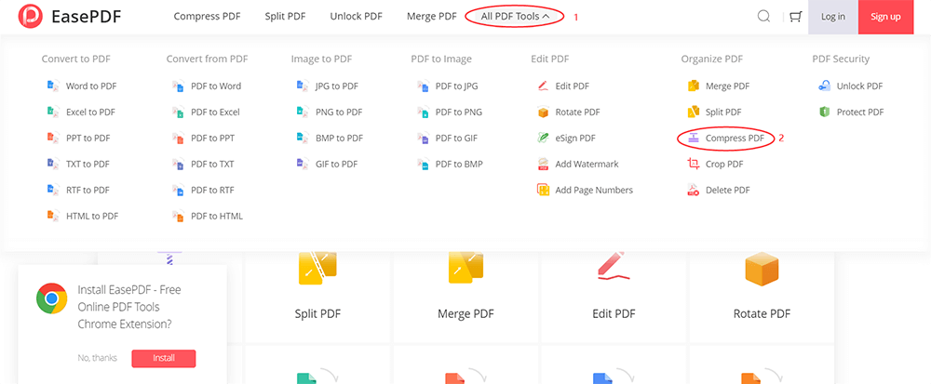Choose PDF to Excel menu entry
The height and width of the screenshot is (384, 931).
coord(215,113)
